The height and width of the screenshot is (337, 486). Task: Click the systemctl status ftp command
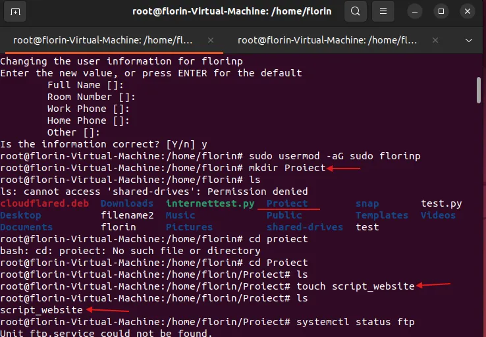pos(356,322)
